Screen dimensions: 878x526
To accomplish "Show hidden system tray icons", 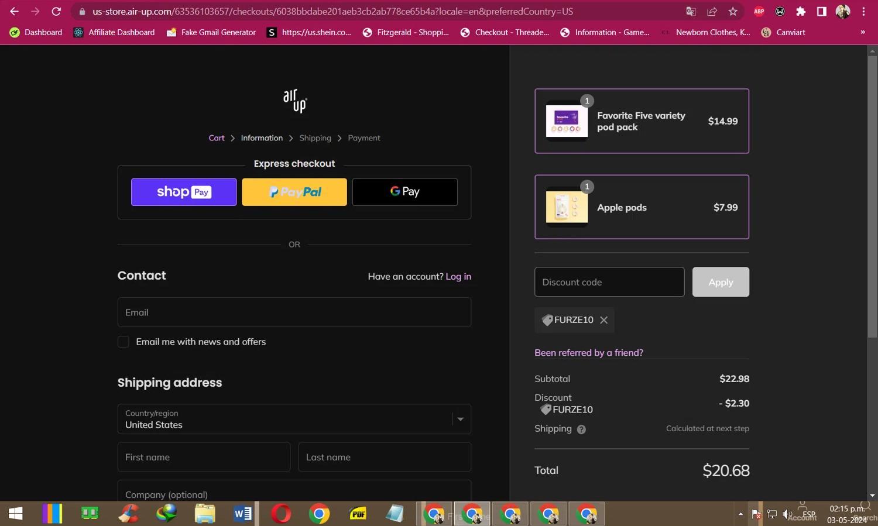I will pos(740,514).
